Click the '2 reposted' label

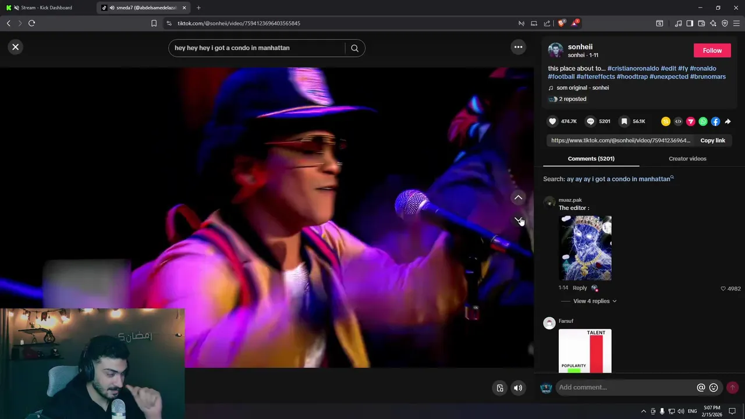pos(572,99)
